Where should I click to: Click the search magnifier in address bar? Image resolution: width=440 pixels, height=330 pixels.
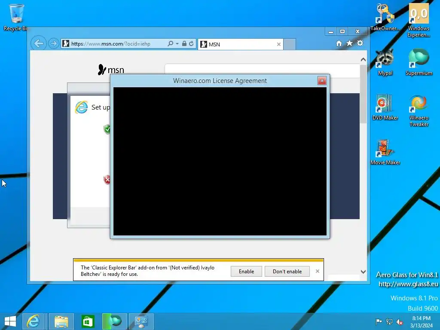click(170, 43)
